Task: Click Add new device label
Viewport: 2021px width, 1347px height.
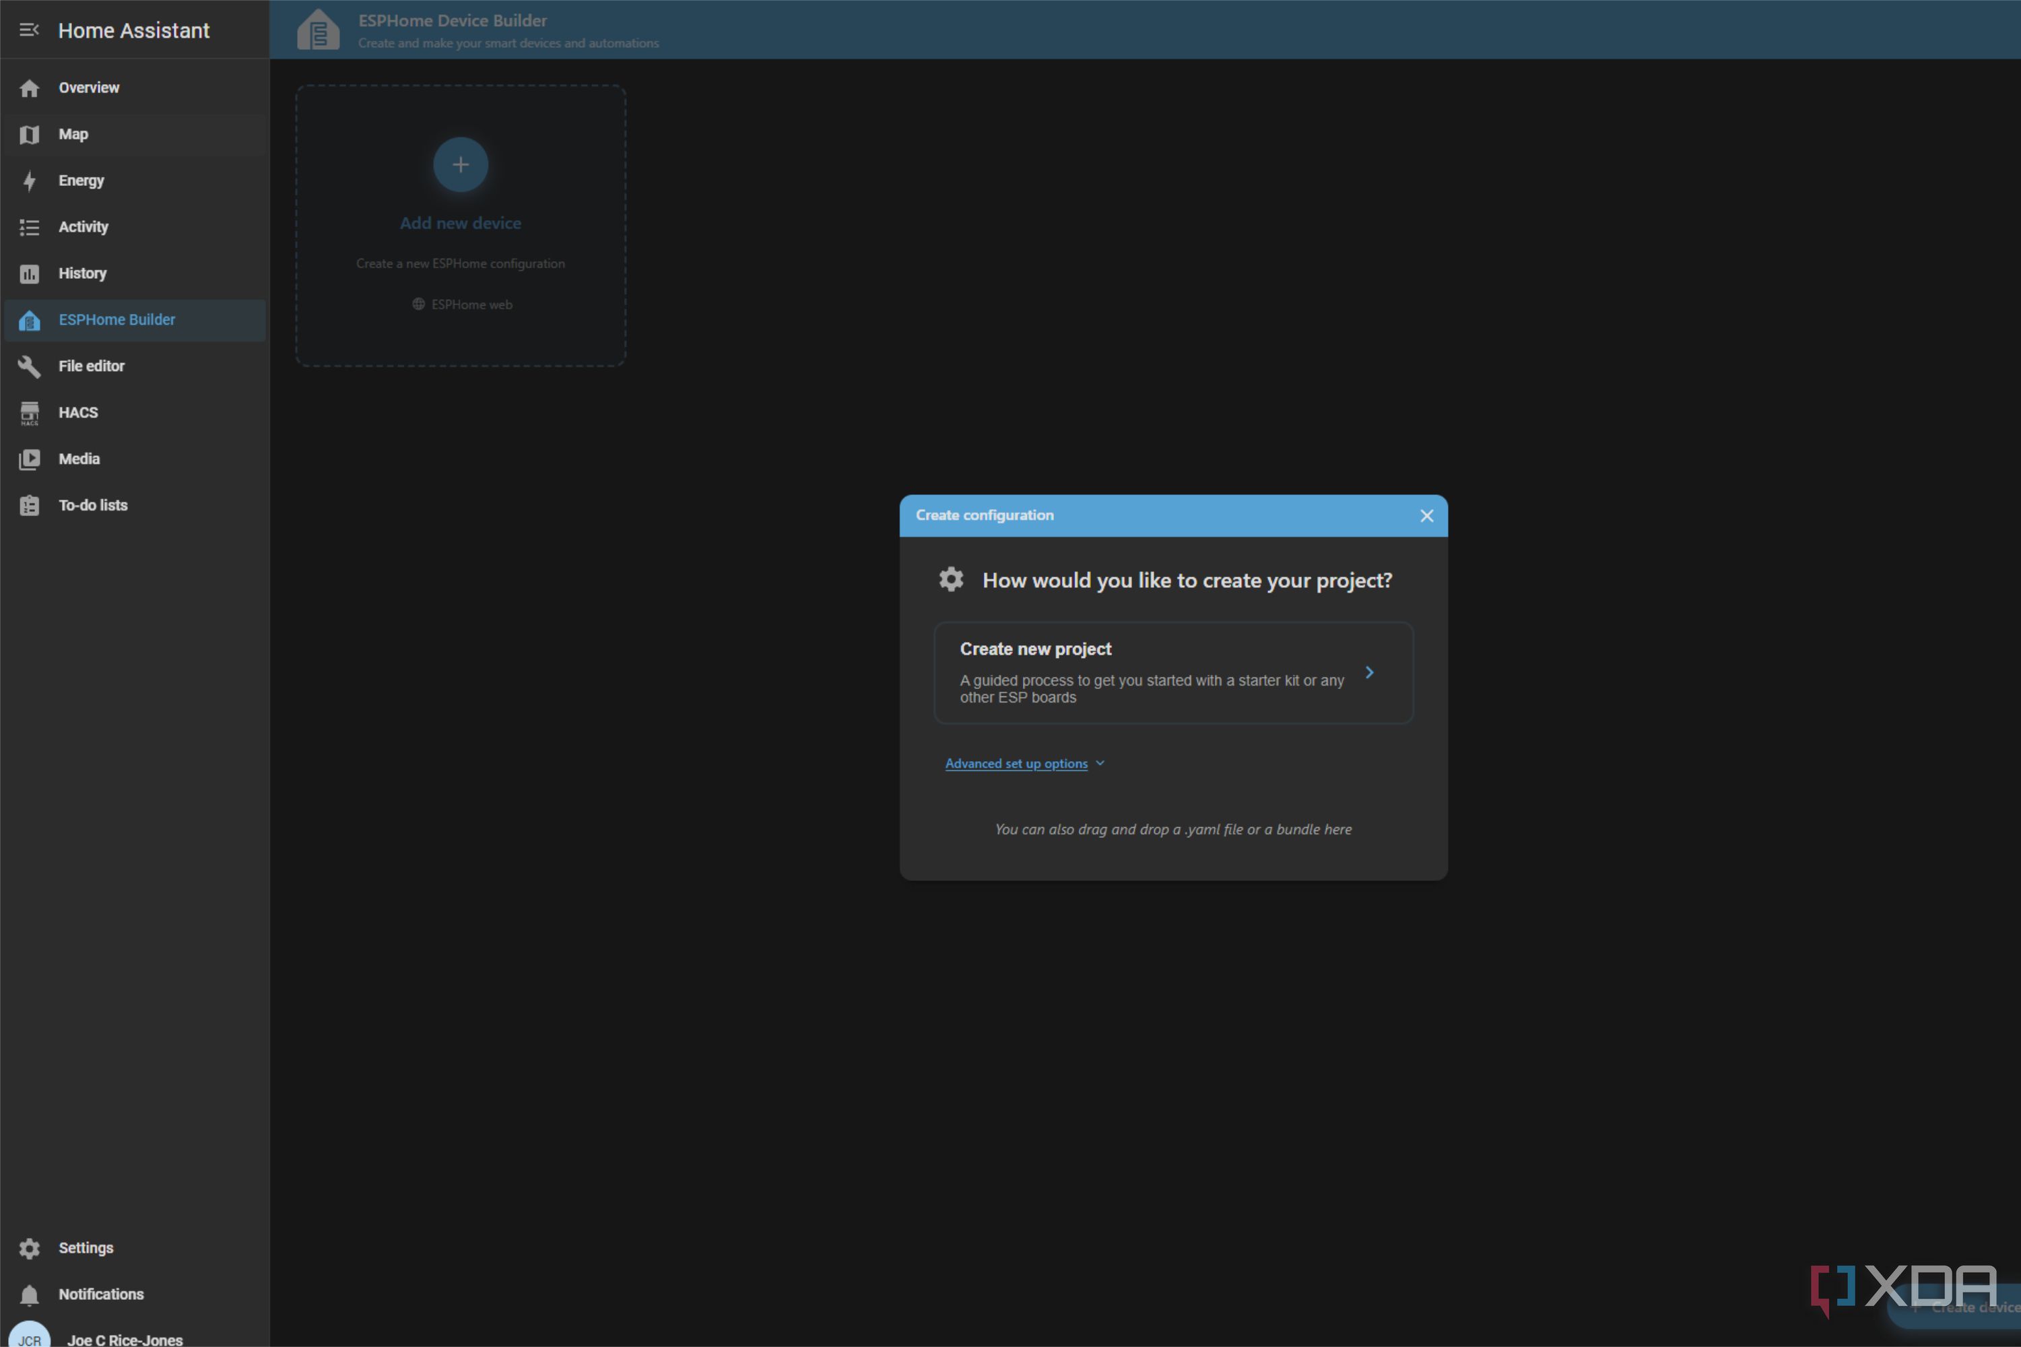Action: point(461,224)
